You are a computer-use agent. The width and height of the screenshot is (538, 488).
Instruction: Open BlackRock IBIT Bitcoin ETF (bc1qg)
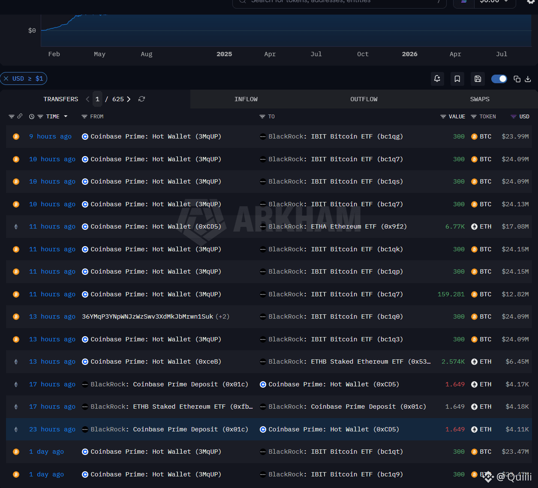pos(336,136)
